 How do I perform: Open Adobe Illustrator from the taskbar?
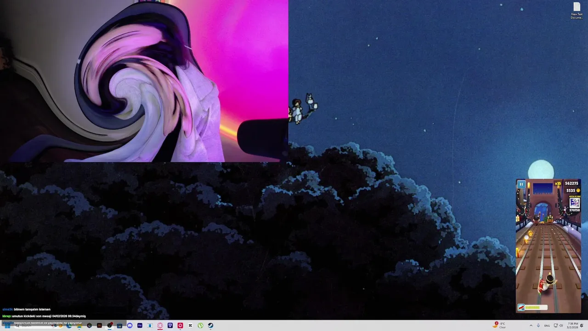tap(99, 325)
